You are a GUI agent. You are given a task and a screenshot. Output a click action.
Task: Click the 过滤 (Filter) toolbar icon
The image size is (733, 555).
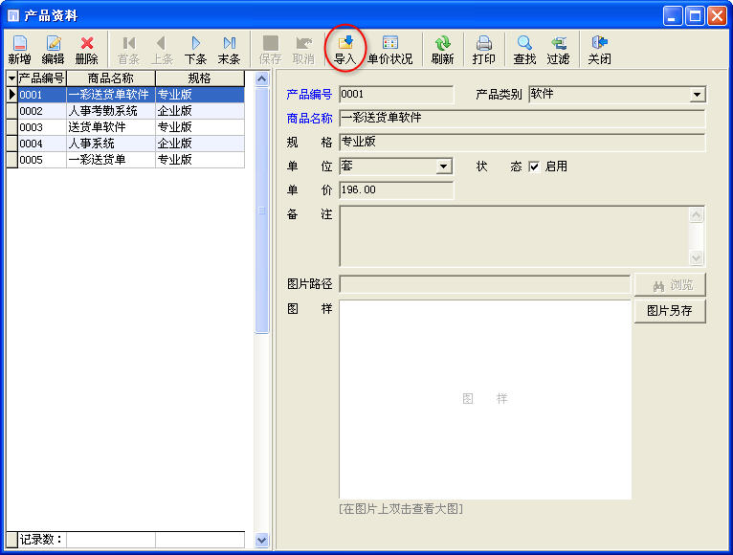(558, 50)
